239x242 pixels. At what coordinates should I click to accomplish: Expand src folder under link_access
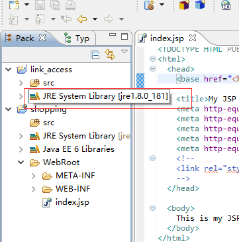pyautogui.click(x=21, y=83)
